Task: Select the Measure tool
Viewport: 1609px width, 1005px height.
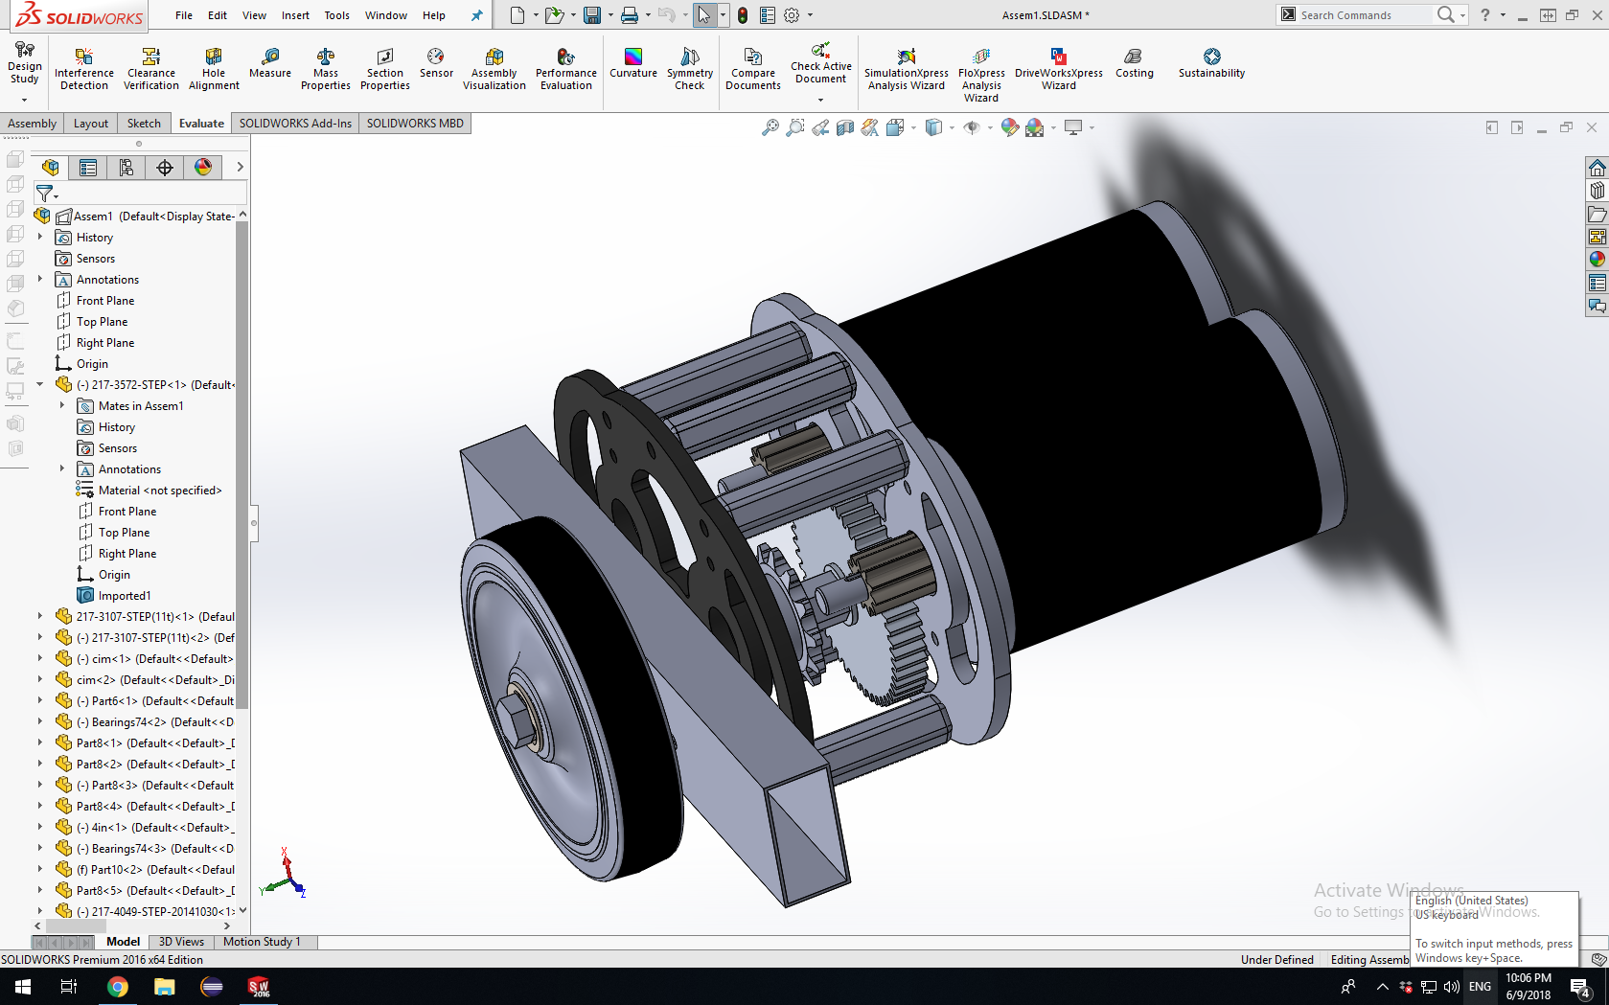Action: click(x=270, y=63)
